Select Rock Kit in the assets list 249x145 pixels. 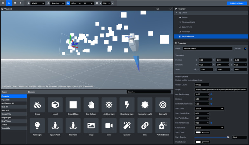tap(5, 107)
